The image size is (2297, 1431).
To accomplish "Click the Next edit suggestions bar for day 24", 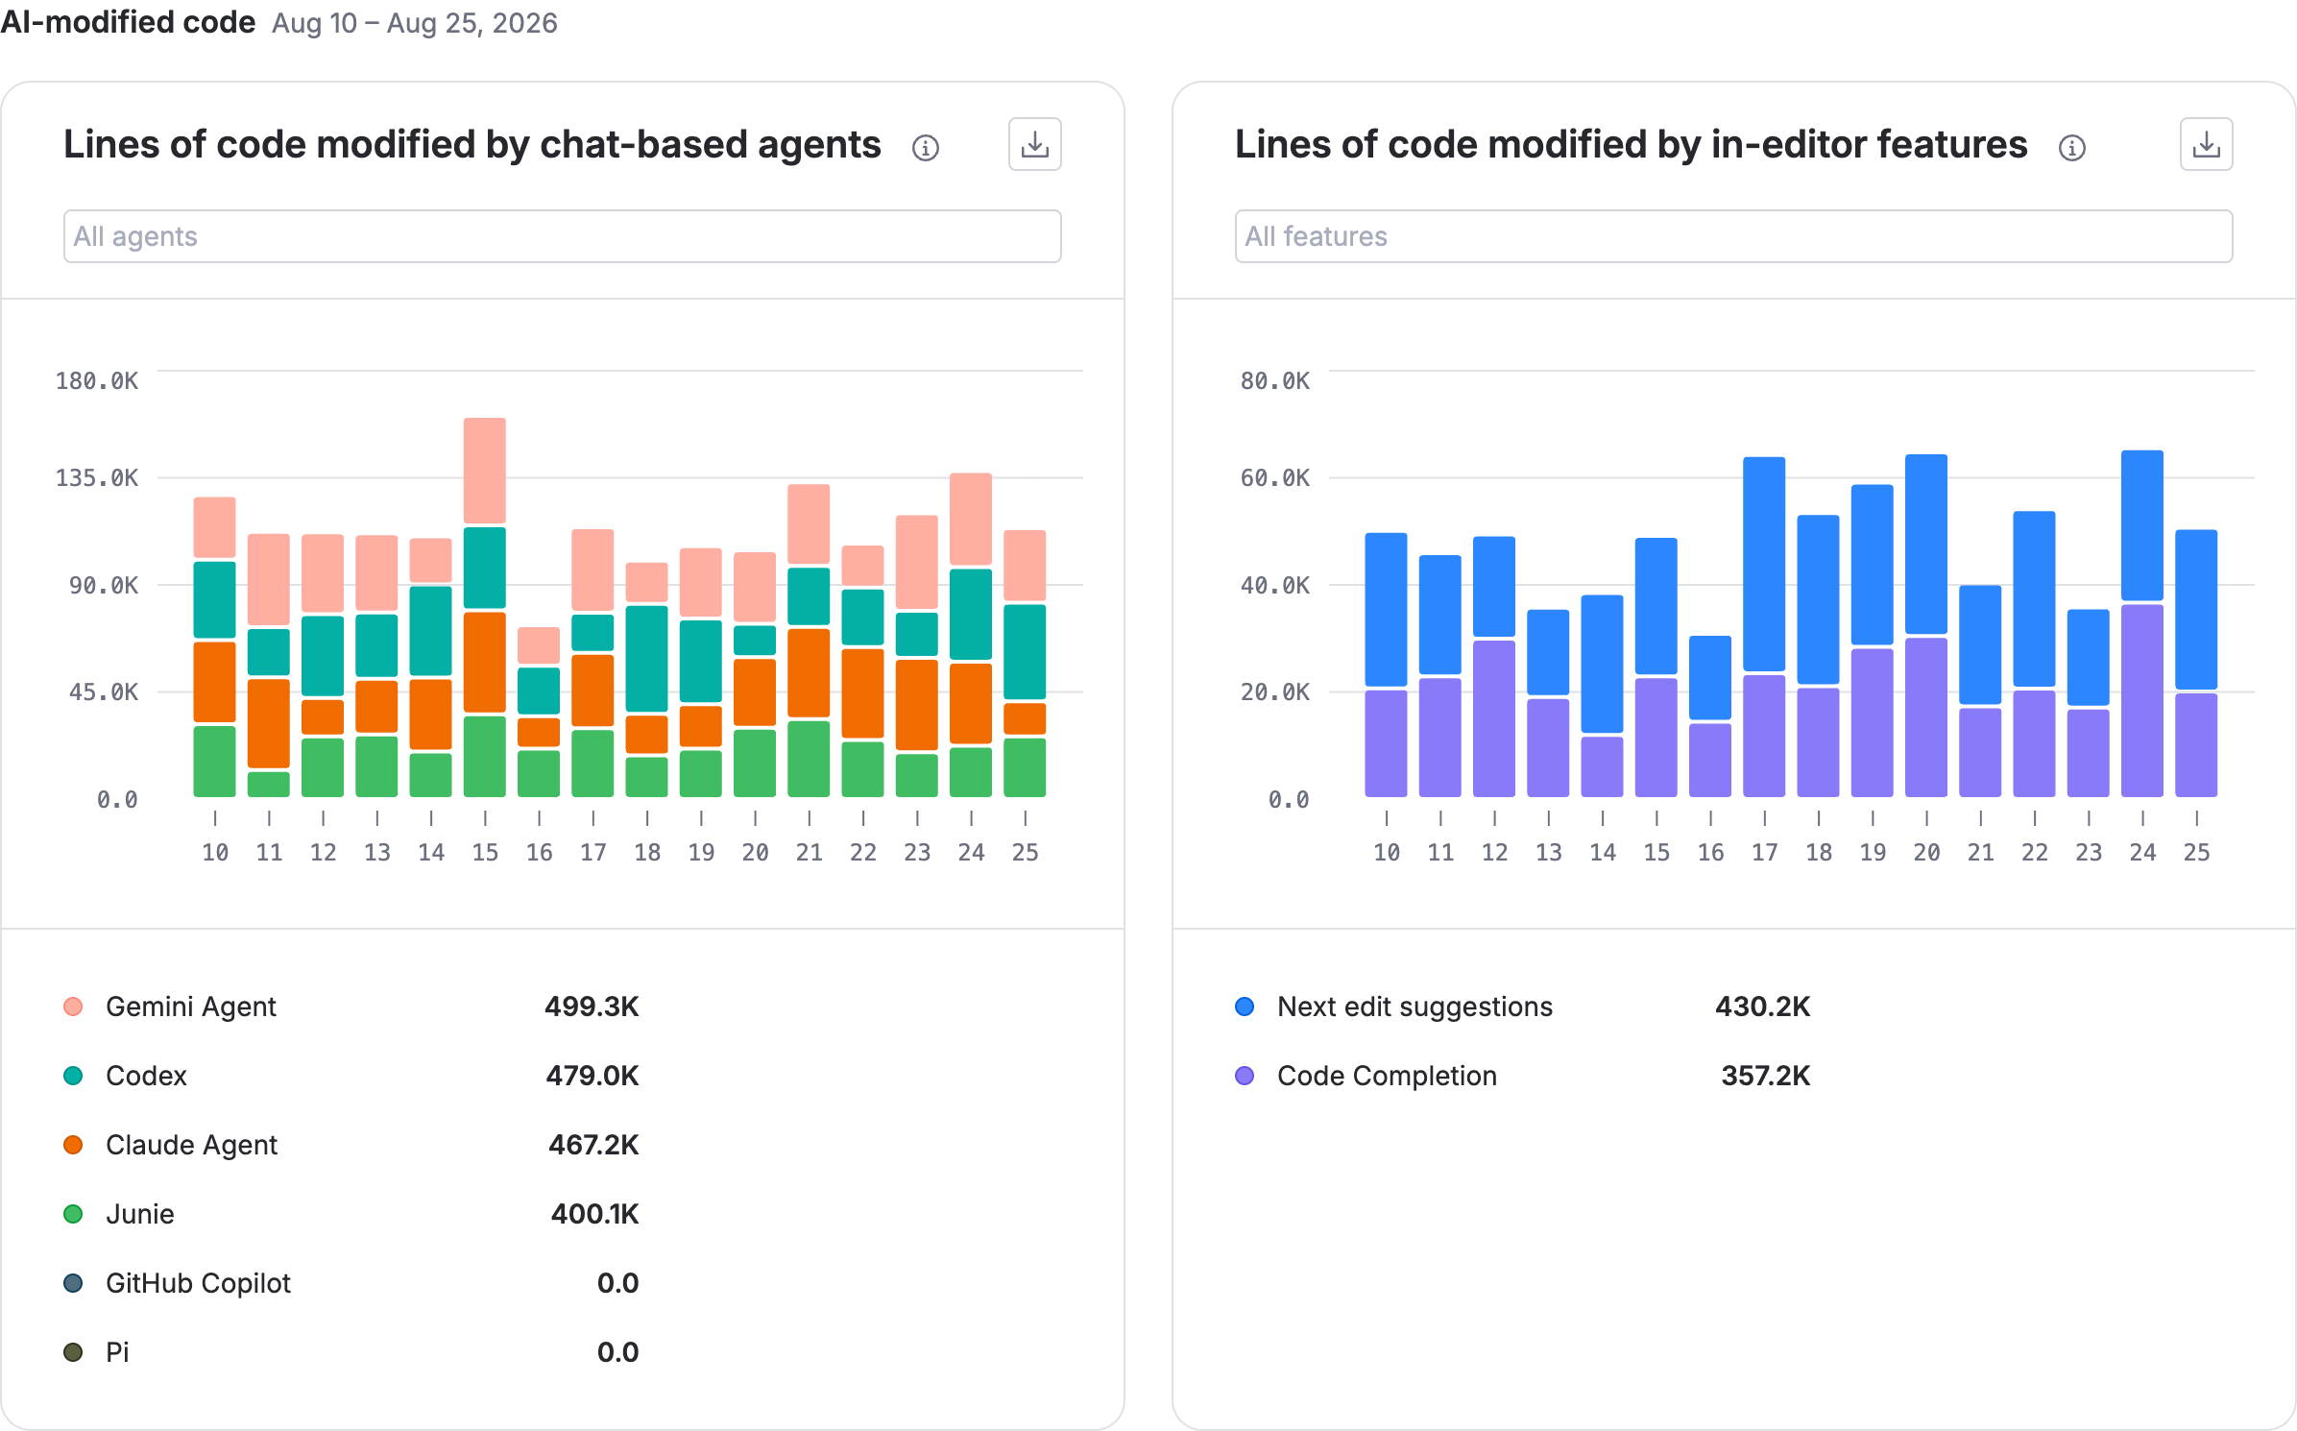I will click(x=2141, y=525).
